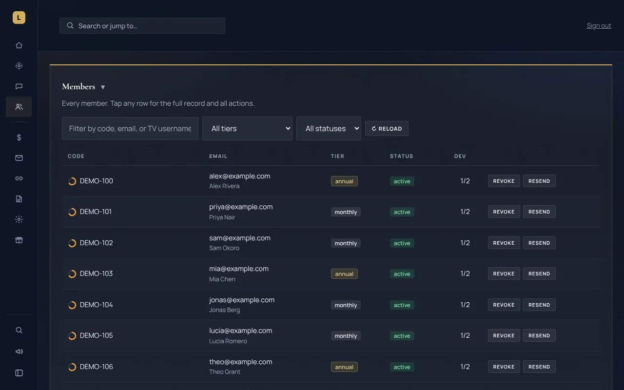The width and height of the screenshot is (624, 390).
Task: Click the active status badge for DEMO-105
Action: [x=402, y=336]
